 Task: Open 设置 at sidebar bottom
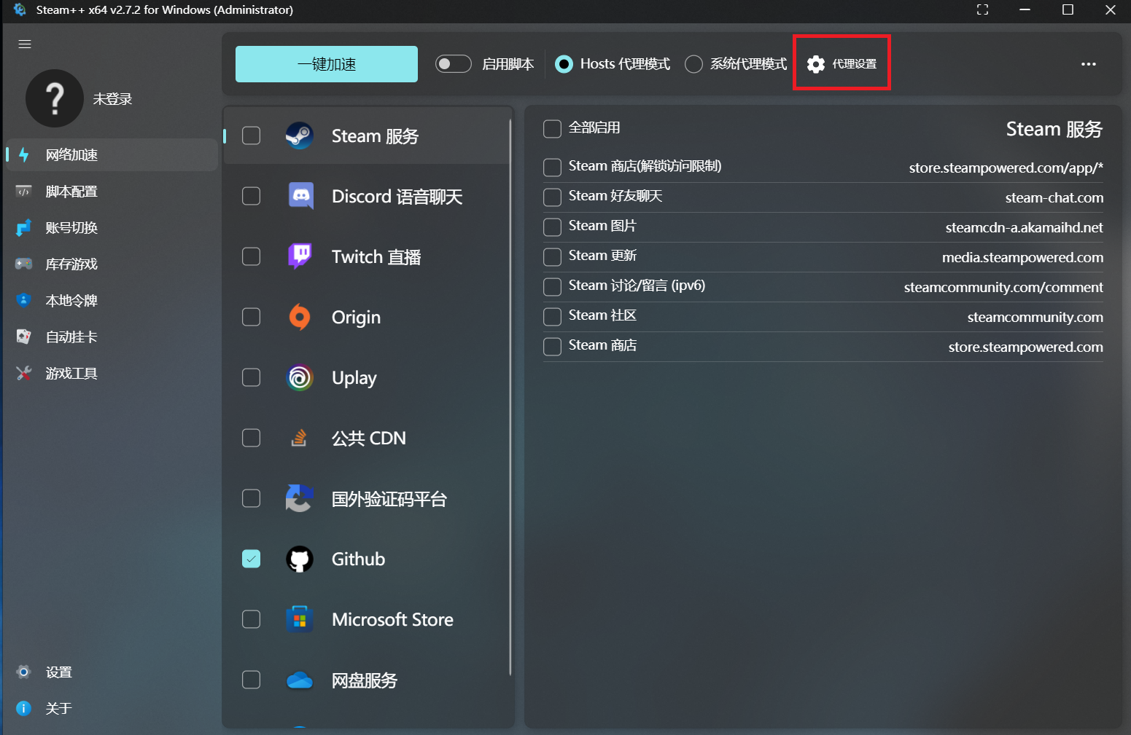[58, 672]
